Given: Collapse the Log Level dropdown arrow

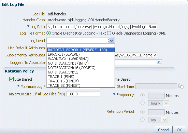Looking at the screenshot, I should 112,41.
